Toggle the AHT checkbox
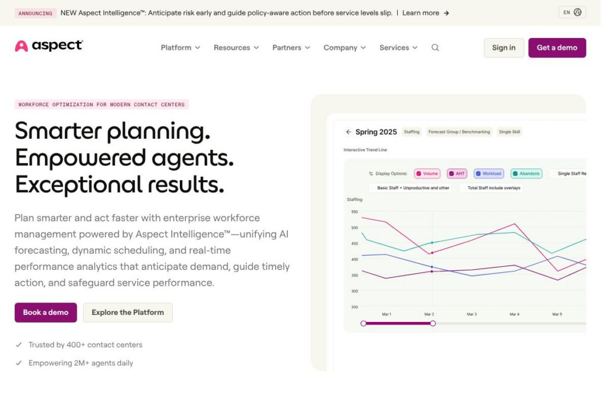 [452, 174]
